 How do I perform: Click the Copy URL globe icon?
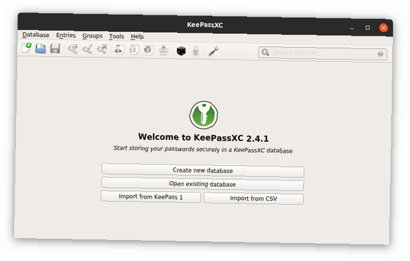click(149, 50)
